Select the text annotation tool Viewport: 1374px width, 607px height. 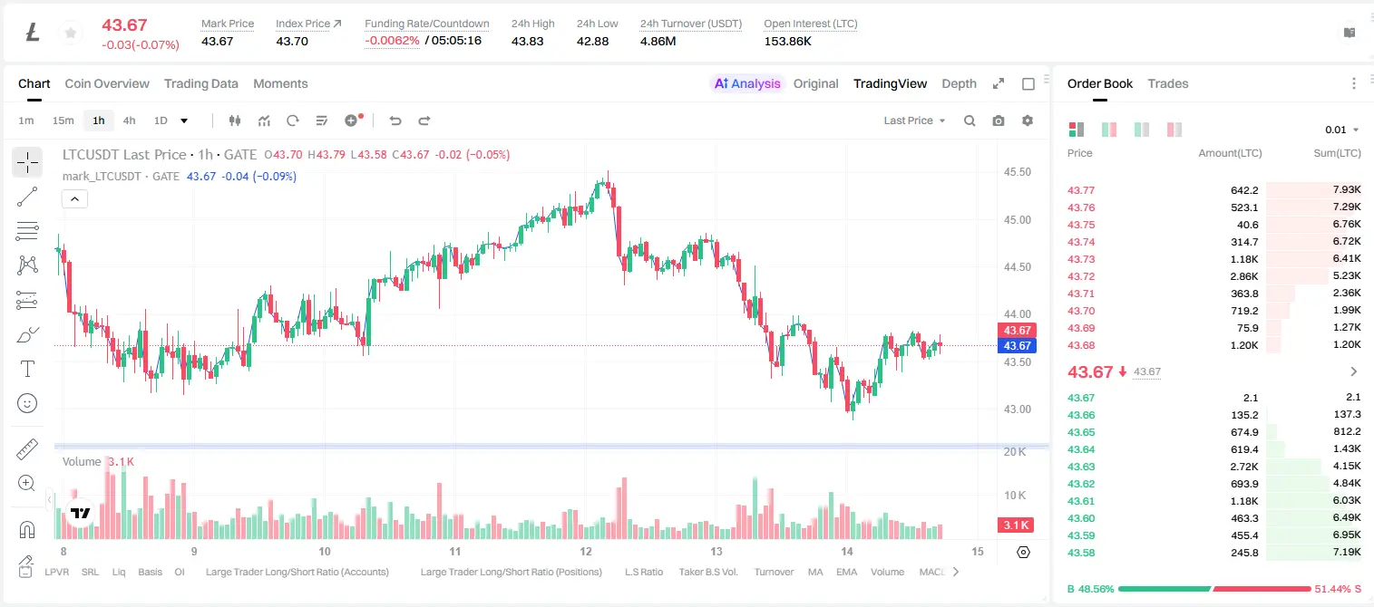[x=27, y=369]
